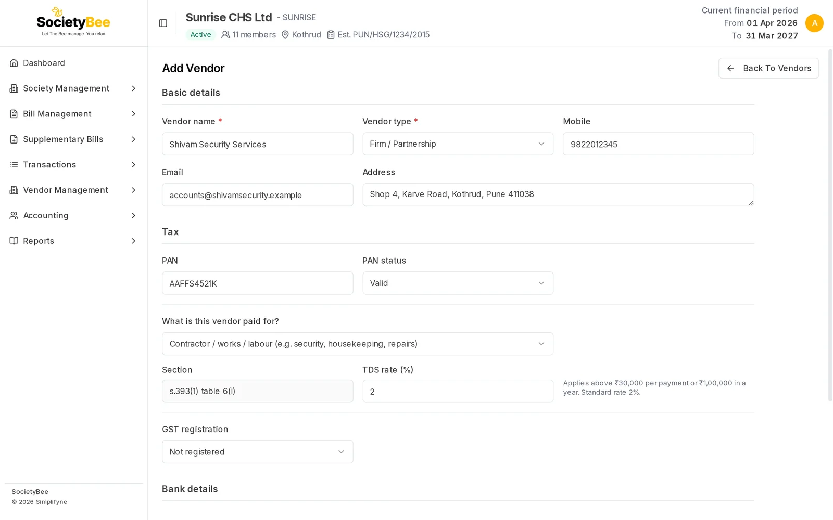Click the back arrow icon in Back To Vendors
Screen dimensions: 833x520
click(730, 68)
